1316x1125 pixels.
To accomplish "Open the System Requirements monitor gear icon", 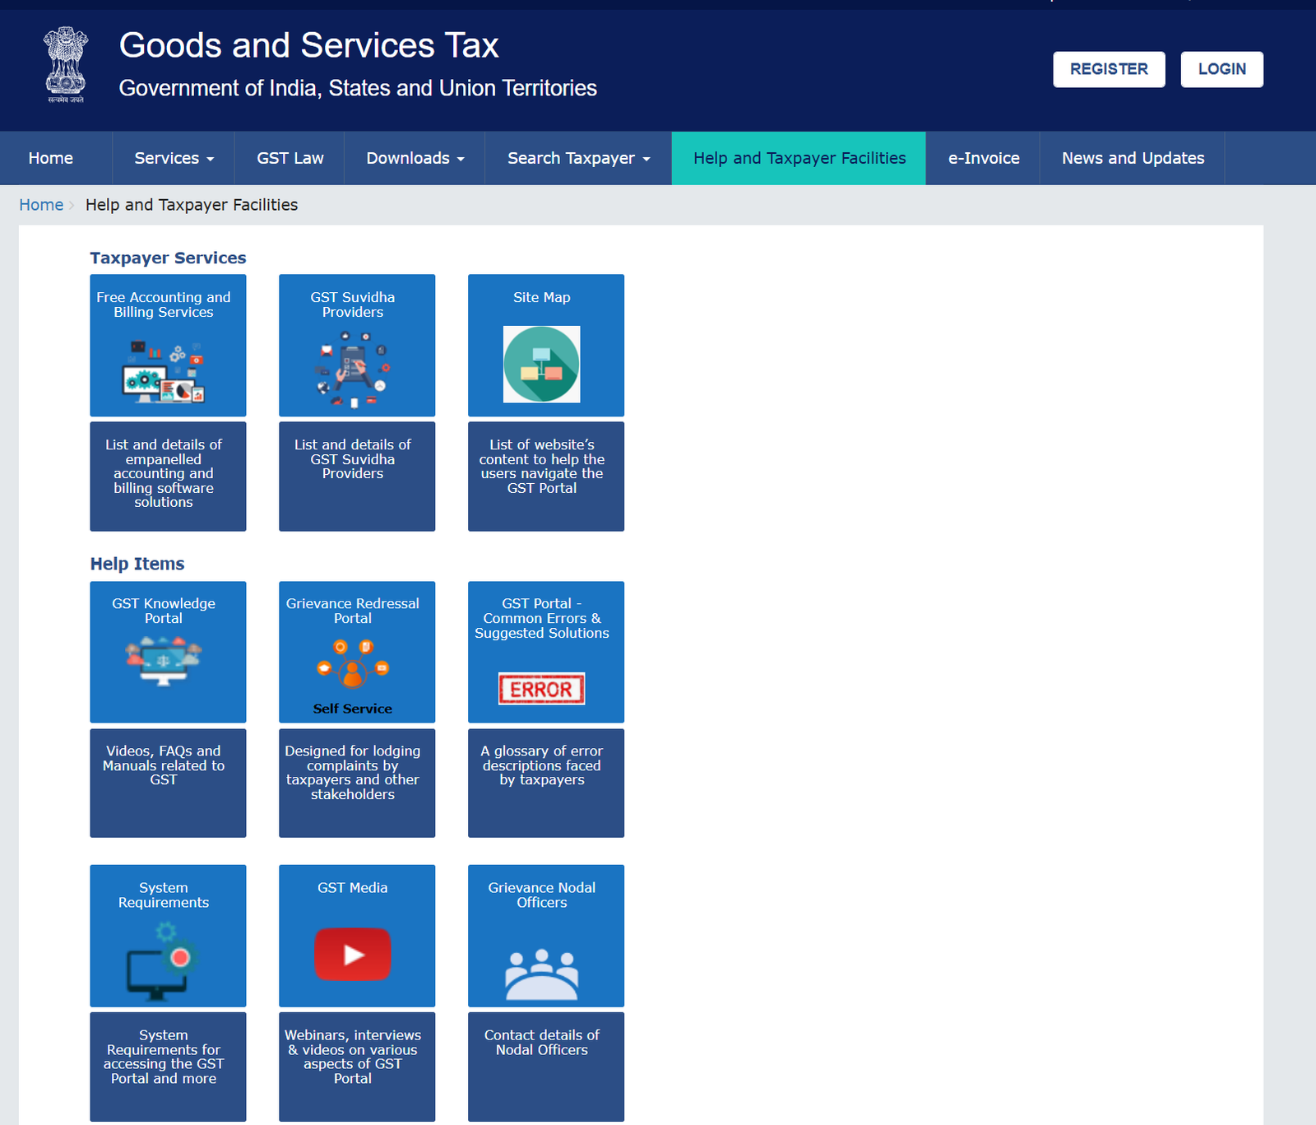I will point(163,961).
